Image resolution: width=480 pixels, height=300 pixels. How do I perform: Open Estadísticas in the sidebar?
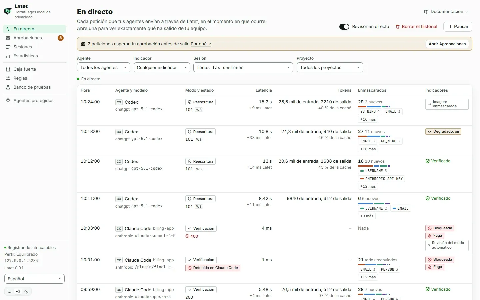(35, 56)
